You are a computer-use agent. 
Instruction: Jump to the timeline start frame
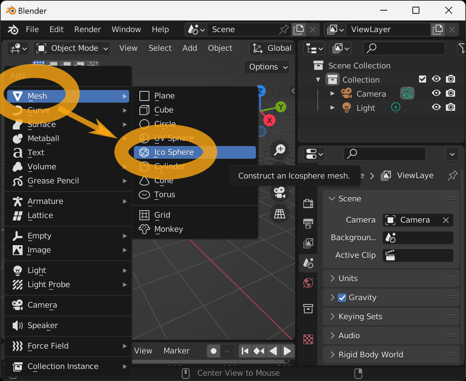[x=245, y=351]
